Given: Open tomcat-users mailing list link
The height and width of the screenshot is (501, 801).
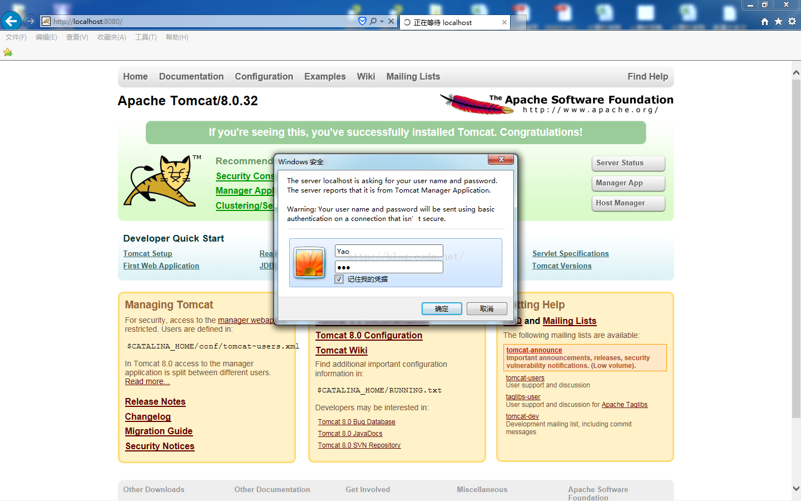Looking at the screenshot, I should click(x=525, y=378).
